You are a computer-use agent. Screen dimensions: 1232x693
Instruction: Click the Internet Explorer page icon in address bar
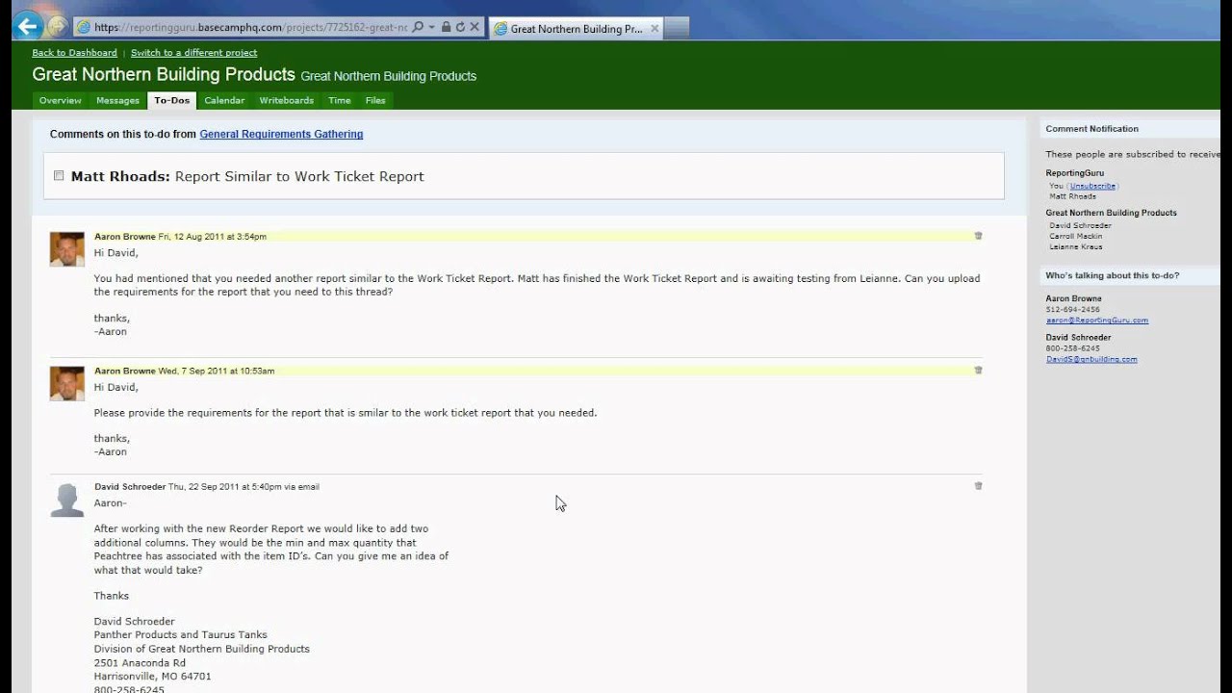[x=84, y=28]
